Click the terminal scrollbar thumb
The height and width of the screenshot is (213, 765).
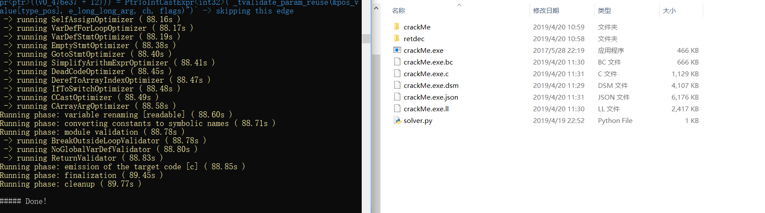[366, 39]
